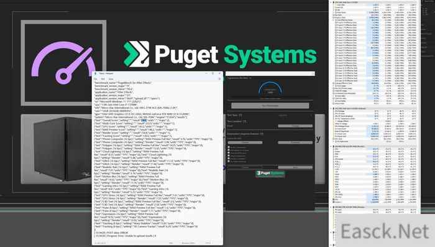The width and height of the screenshot is (435, 247).
Task: Toggle the first checkbox in benchmark options list
Action: 229,147
